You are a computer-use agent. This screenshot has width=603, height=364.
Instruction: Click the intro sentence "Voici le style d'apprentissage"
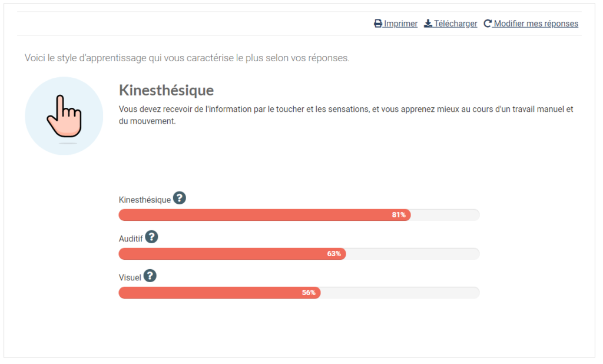(x=187, y=58)
